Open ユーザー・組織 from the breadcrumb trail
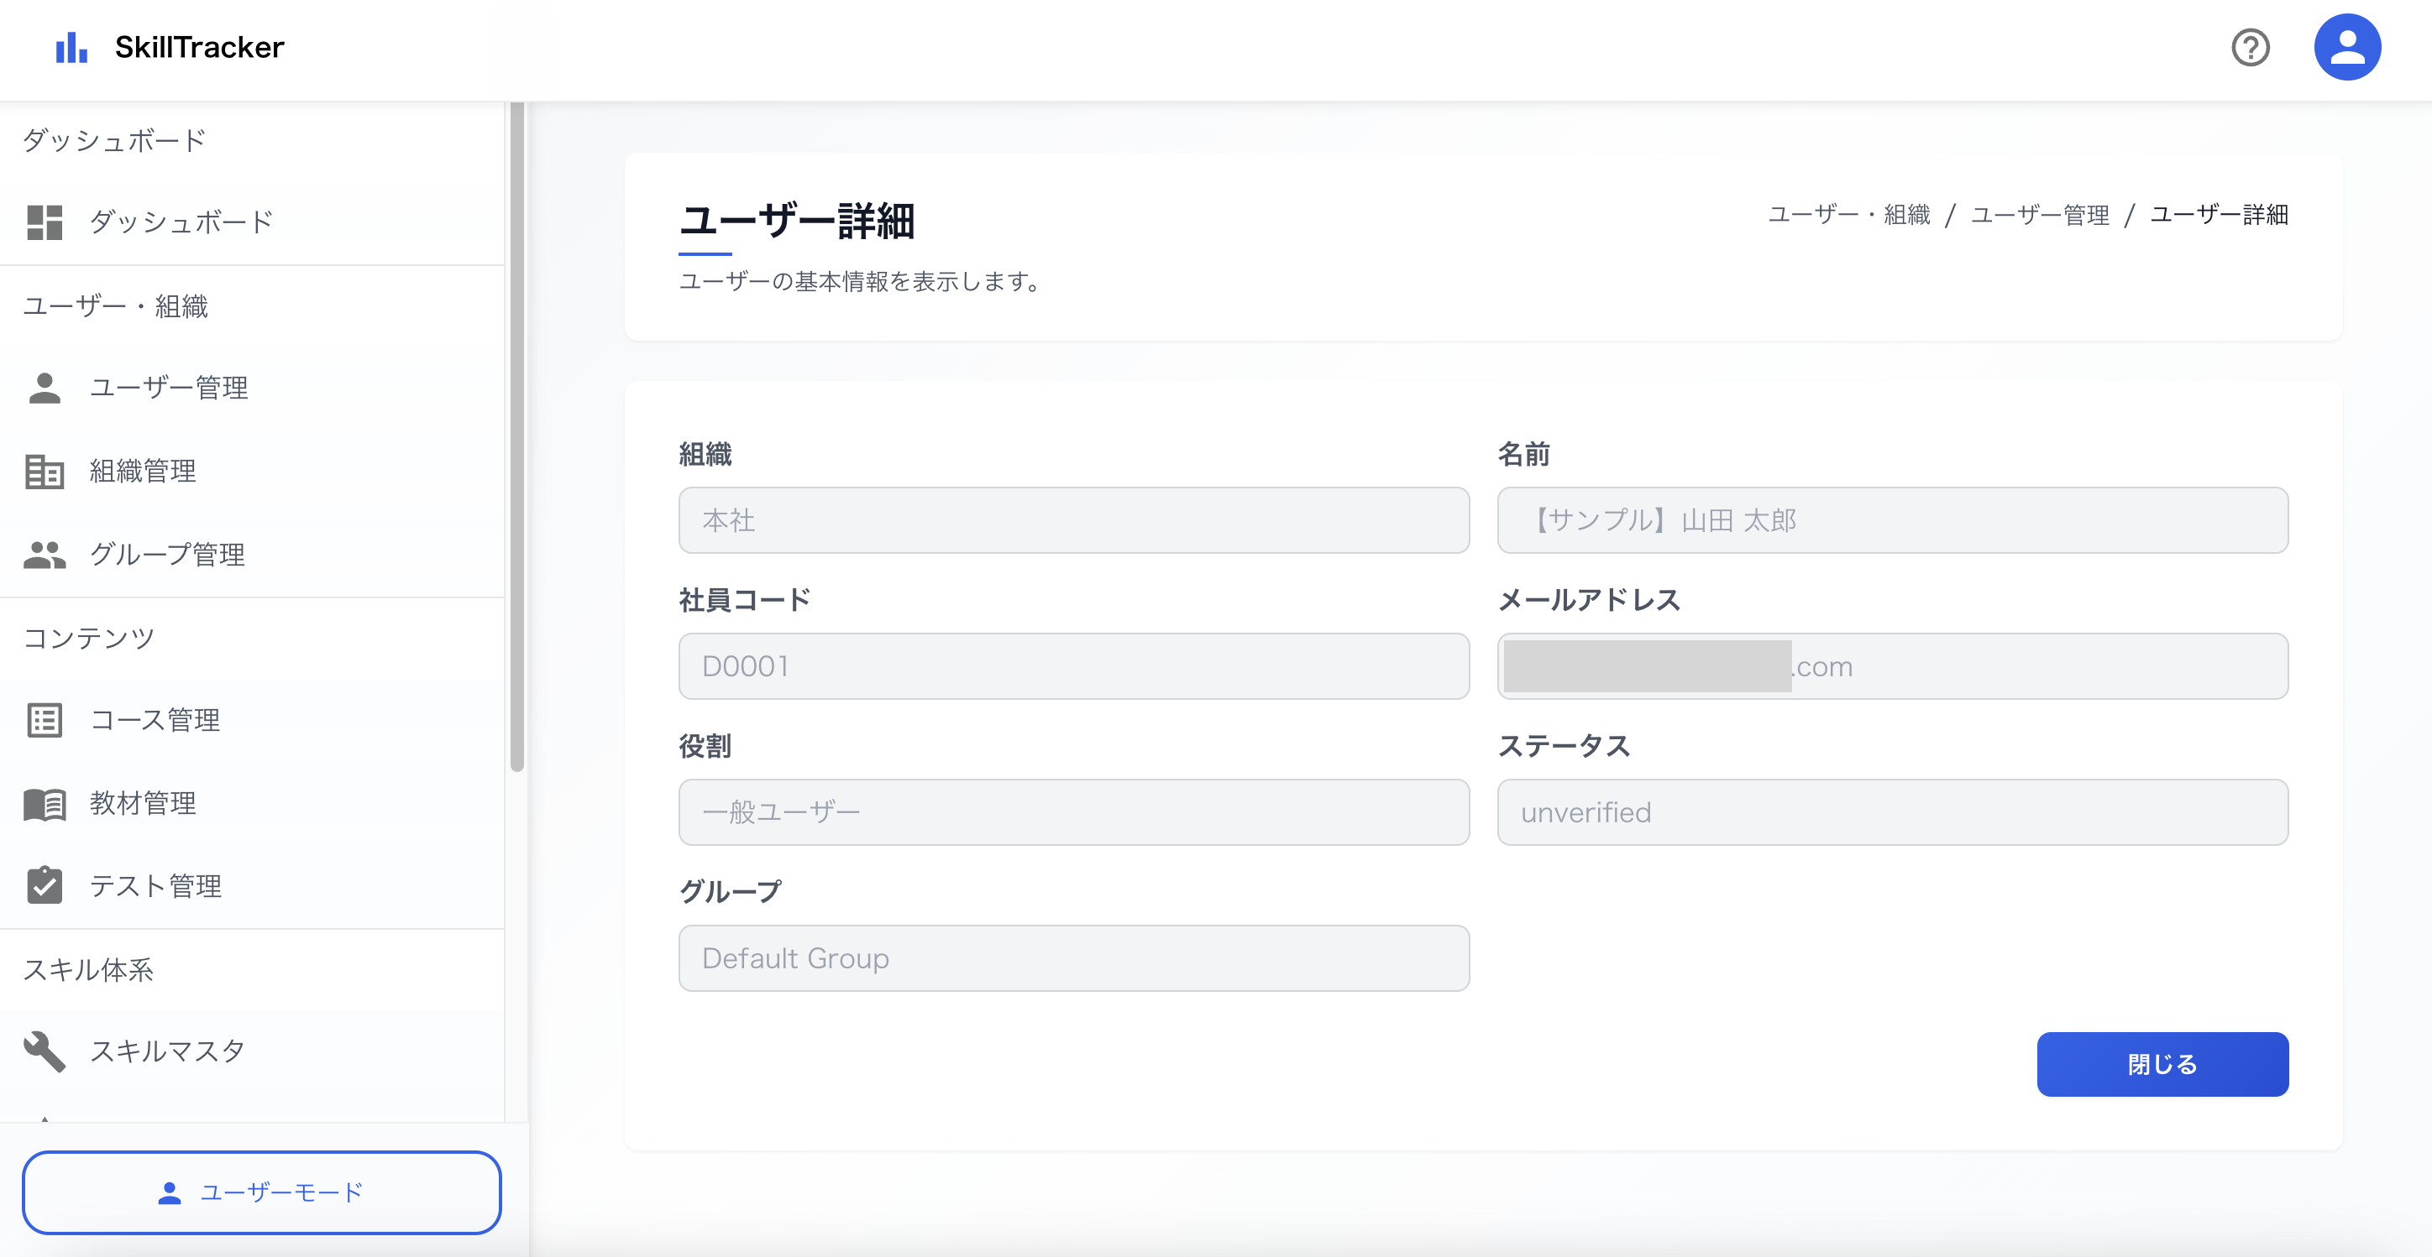 pyautogui.click(x=1848, y=215)
